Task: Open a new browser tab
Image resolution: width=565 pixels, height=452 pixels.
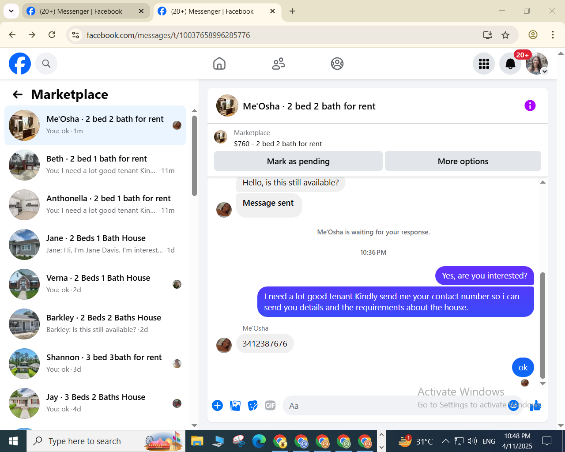Action: click(x=292, y=11)
